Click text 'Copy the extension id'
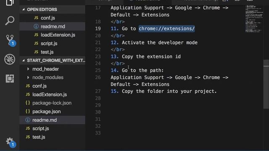This screenshot has height=151, width=269. (x=151, y=57)
